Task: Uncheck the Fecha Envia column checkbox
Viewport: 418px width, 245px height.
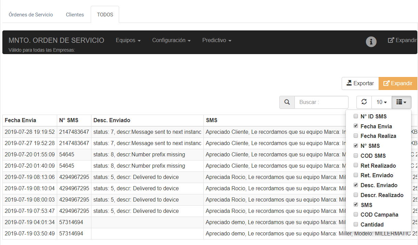Action: 356,126
